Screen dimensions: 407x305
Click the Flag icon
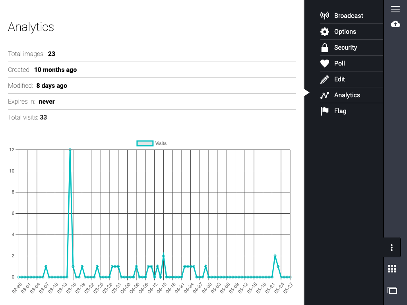tap(324, 111)
